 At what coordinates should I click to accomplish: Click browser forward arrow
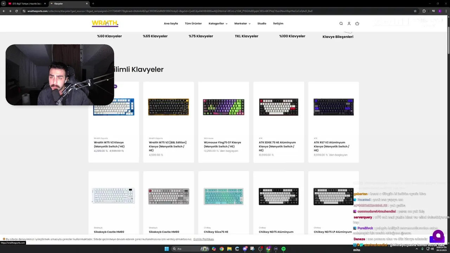click(x=10, y=11)
